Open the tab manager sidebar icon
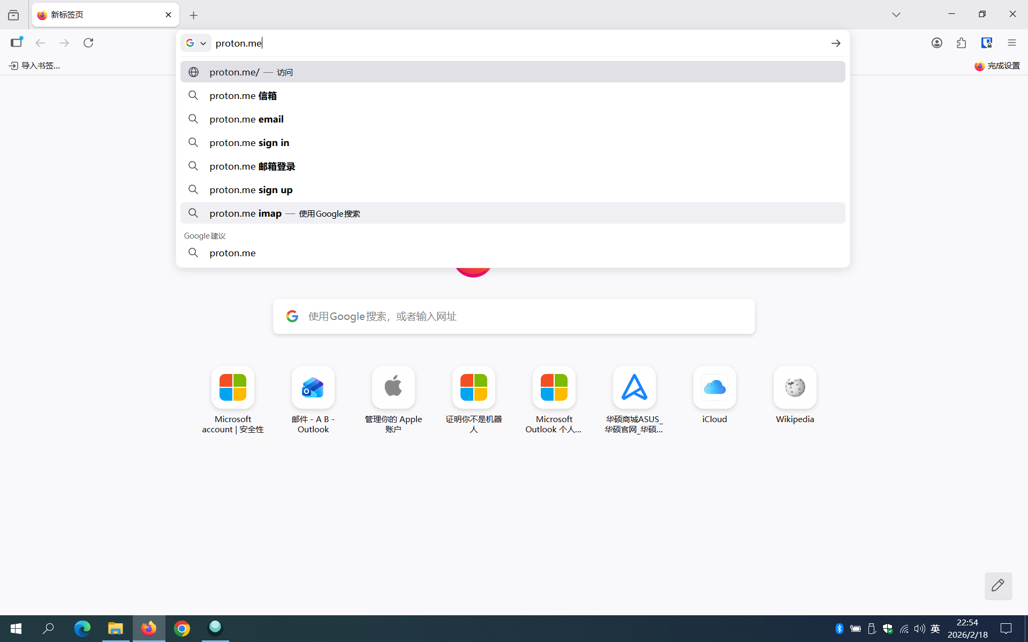Image resolution: width=1028 pixels, height=642 pixels. [17, 43]
